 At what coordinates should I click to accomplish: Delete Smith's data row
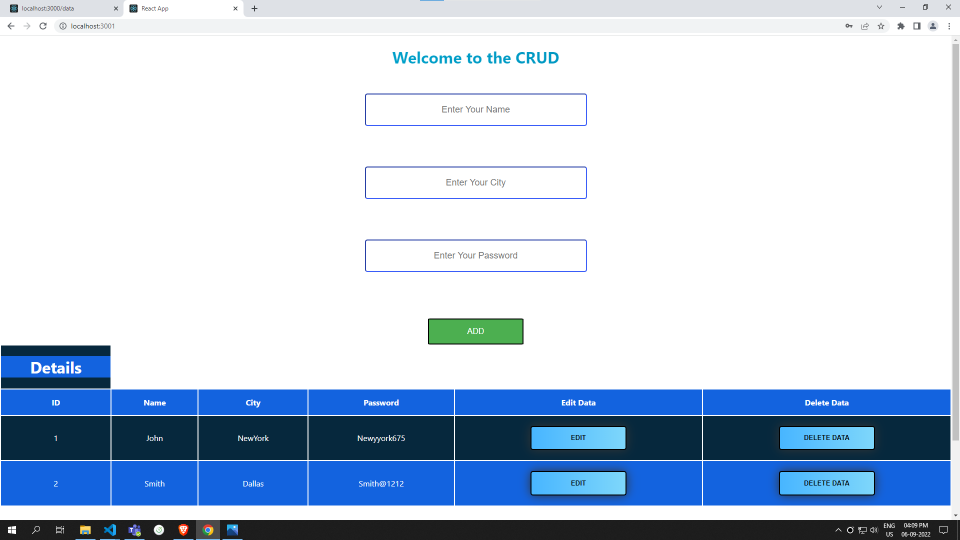click(x=826, y=483)
